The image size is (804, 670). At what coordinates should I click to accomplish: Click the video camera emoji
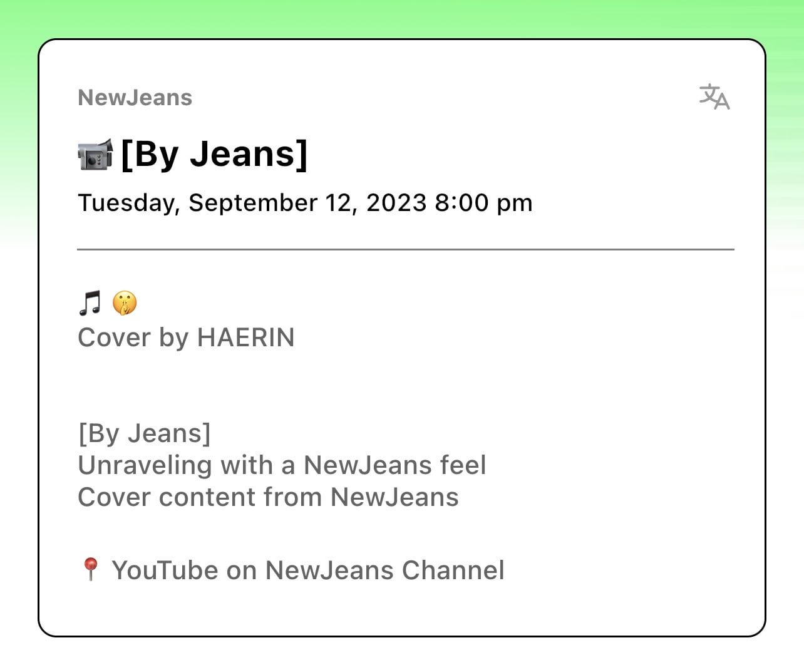(95, 155)
